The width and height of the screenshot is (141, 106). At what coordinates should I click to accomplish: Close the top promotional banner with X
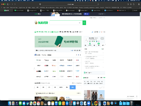tap(105, 14)
